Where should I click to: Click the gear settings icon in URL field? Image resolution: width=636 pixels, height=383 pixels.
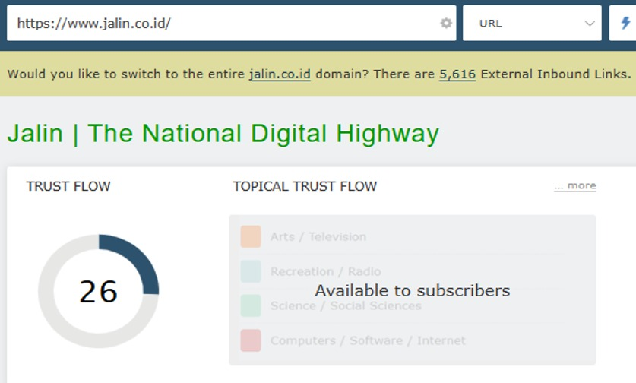click(446, 23)
